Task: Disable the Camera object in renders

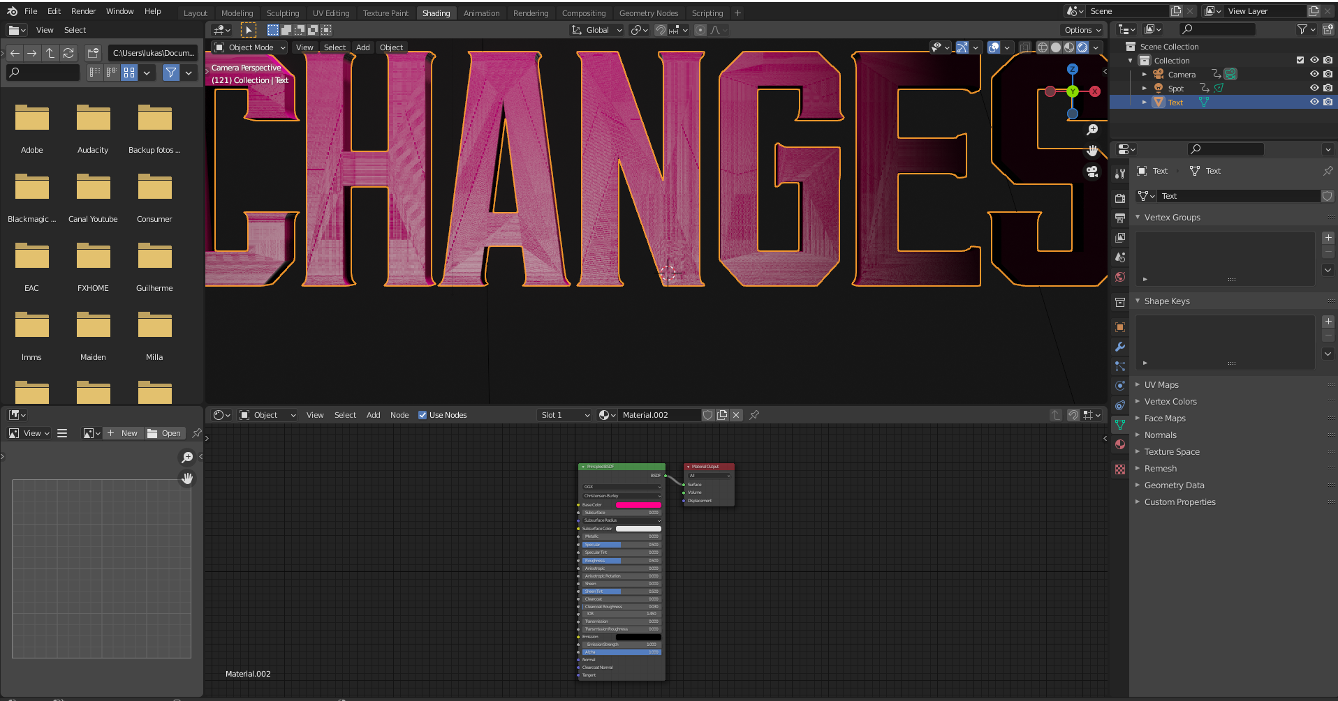Action: point(1328,75)
